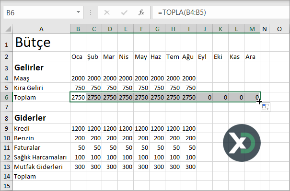Select column N header
Viewport: 290px width, 191px height.
pyautogui.click(x=265, y=29)
